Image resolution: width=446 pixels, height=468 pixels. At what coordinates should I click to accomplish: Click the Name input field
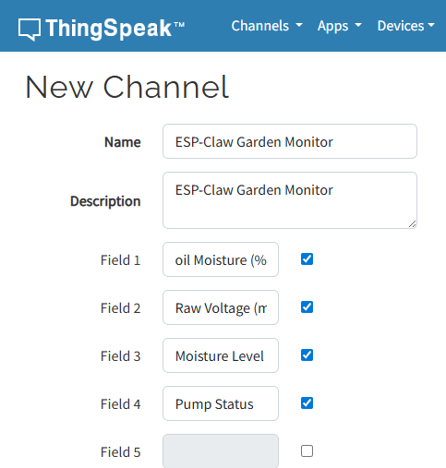tap(290, 141)
